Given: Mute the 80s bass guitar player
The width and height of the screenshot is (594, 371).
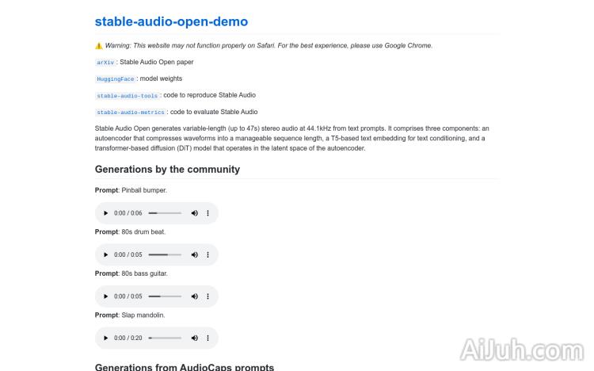Looking at the screenshot, I should [x=195, y=296].
